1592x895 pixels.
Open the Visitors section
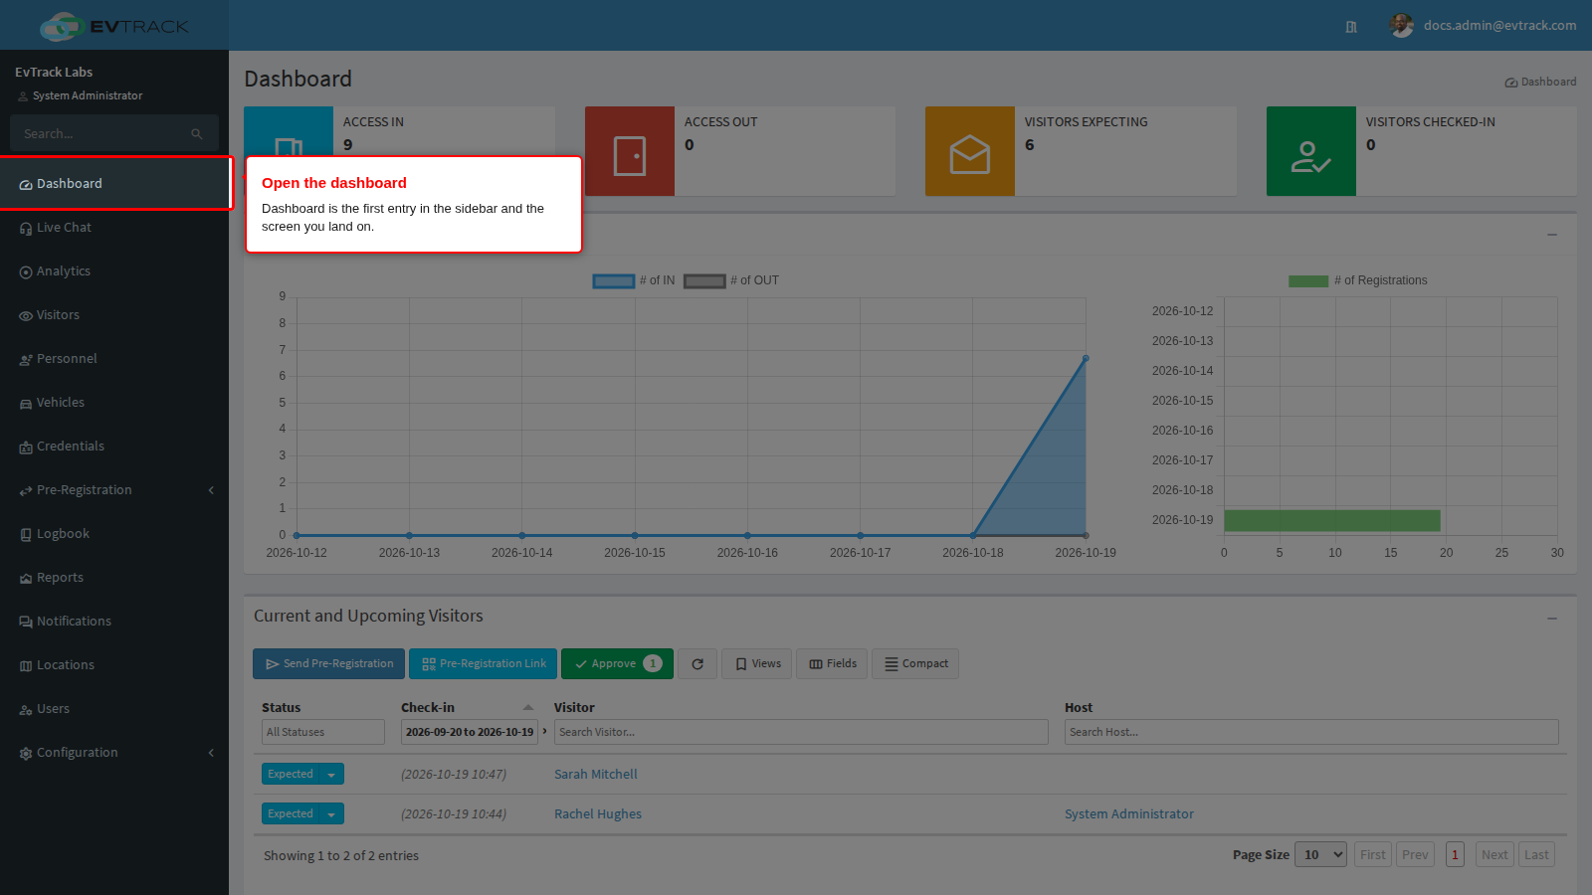[114, 315]
